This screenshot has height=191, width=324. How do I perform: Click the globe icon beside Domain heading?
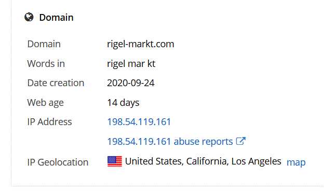pyautogui.click(x=29, y=17)
